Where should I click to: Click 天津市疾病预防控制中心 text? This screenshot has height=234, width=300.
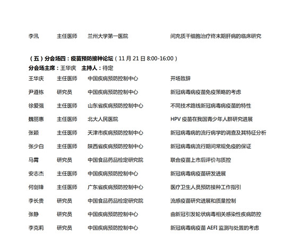click(115, 133)
